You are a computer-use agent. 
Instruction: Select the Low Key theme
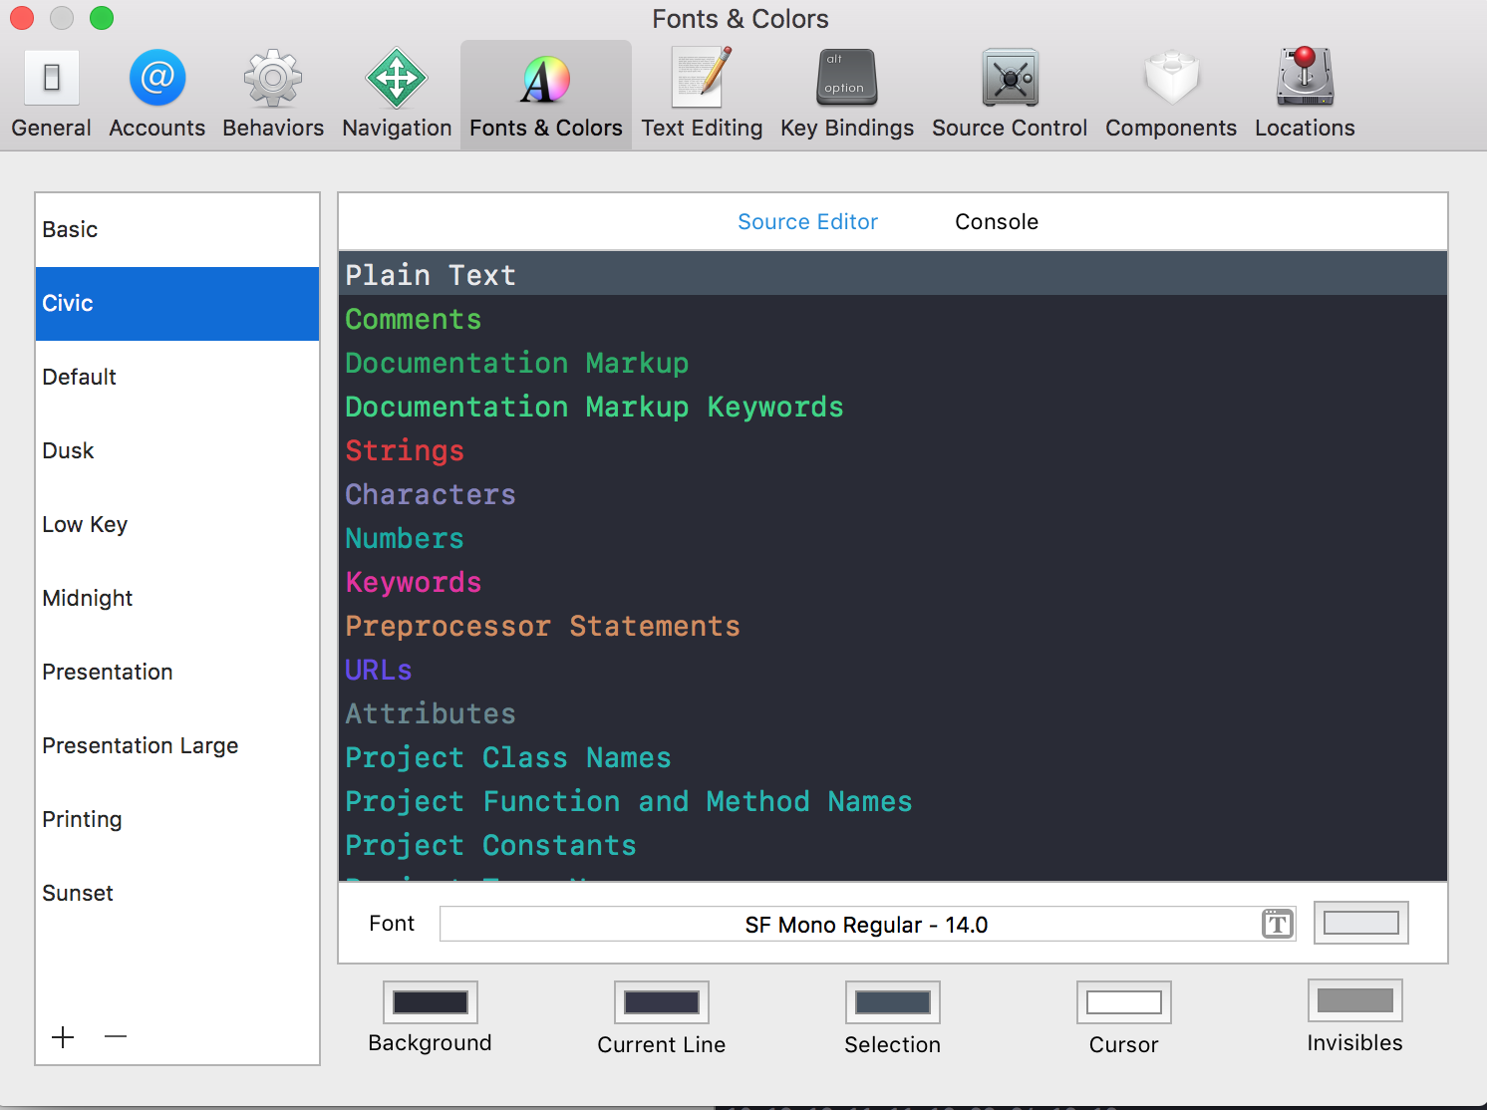pyautogui.click(x=177, y=525)
